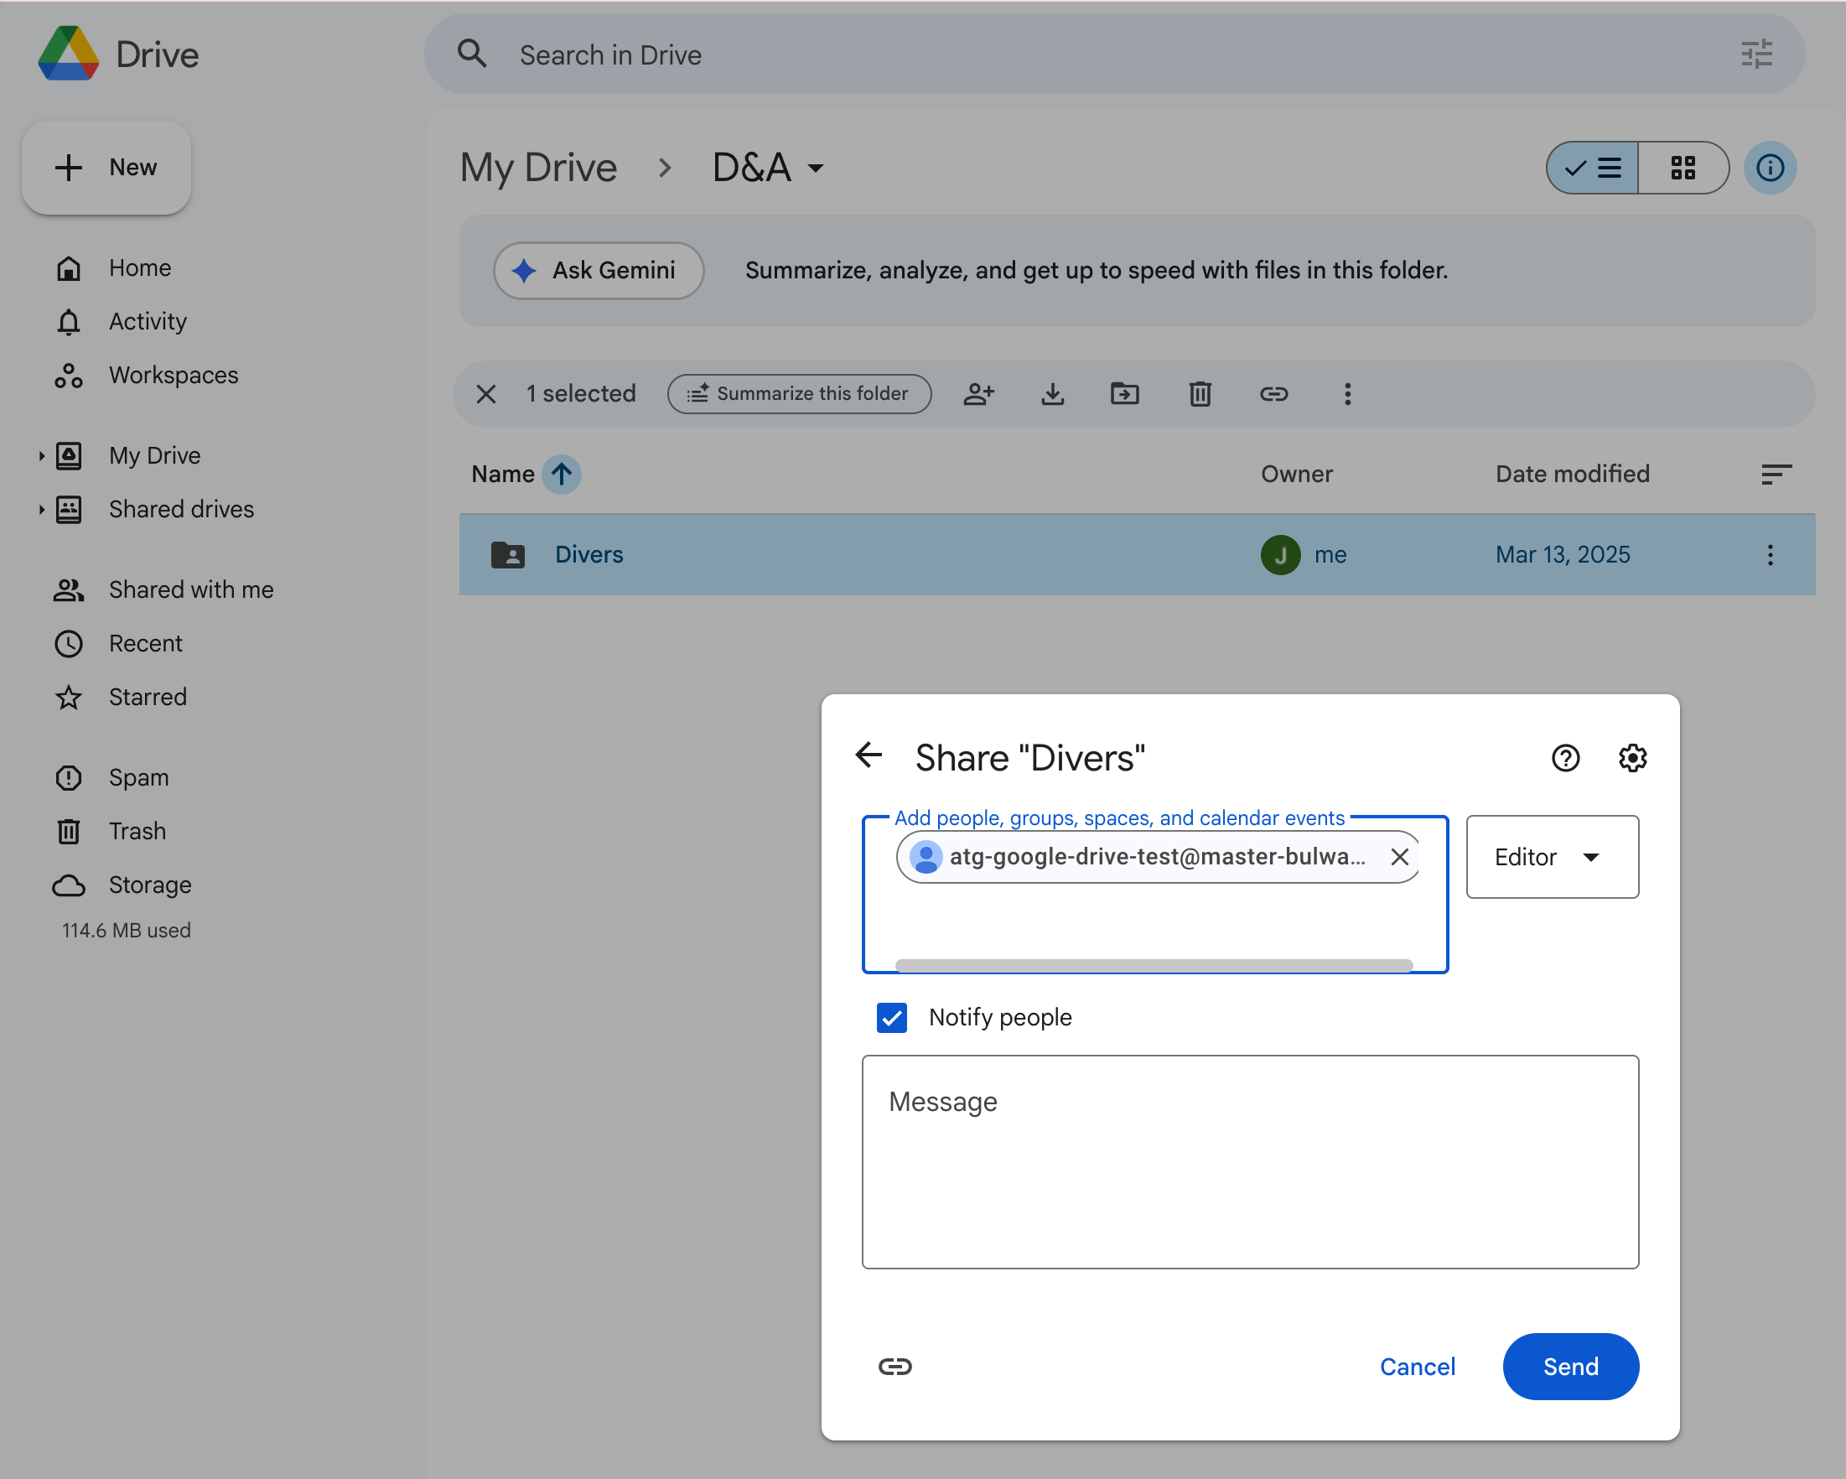The height and width of the screenshot is (1479, 1846).
Task: Download the selected Divers folder
Action: click(1052, 394)
